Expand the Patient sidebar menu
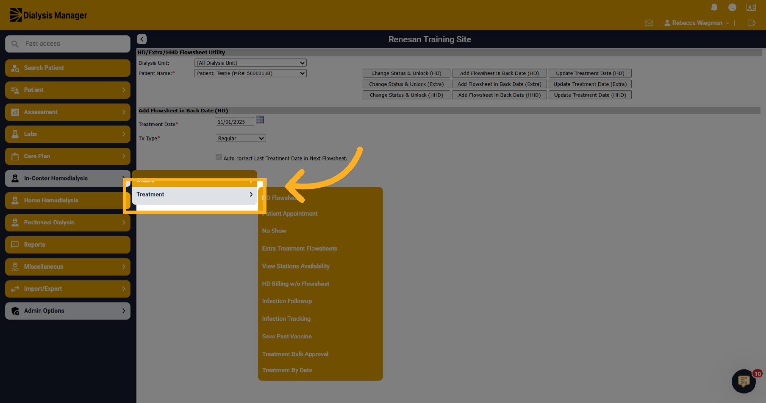This screenshot has height=403, width=766. pyautogui.click(x=68, y=90)
